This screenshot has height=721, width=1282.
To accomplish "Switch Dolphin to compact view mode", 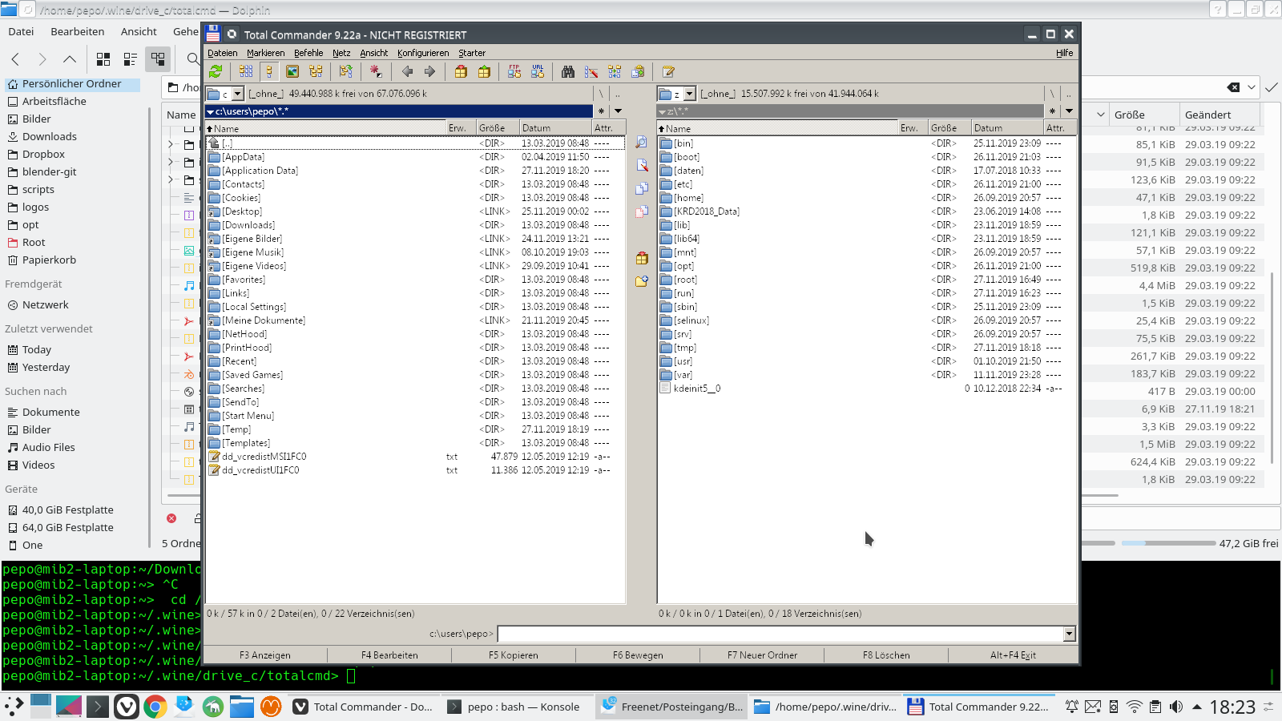I will coord(131,59).
